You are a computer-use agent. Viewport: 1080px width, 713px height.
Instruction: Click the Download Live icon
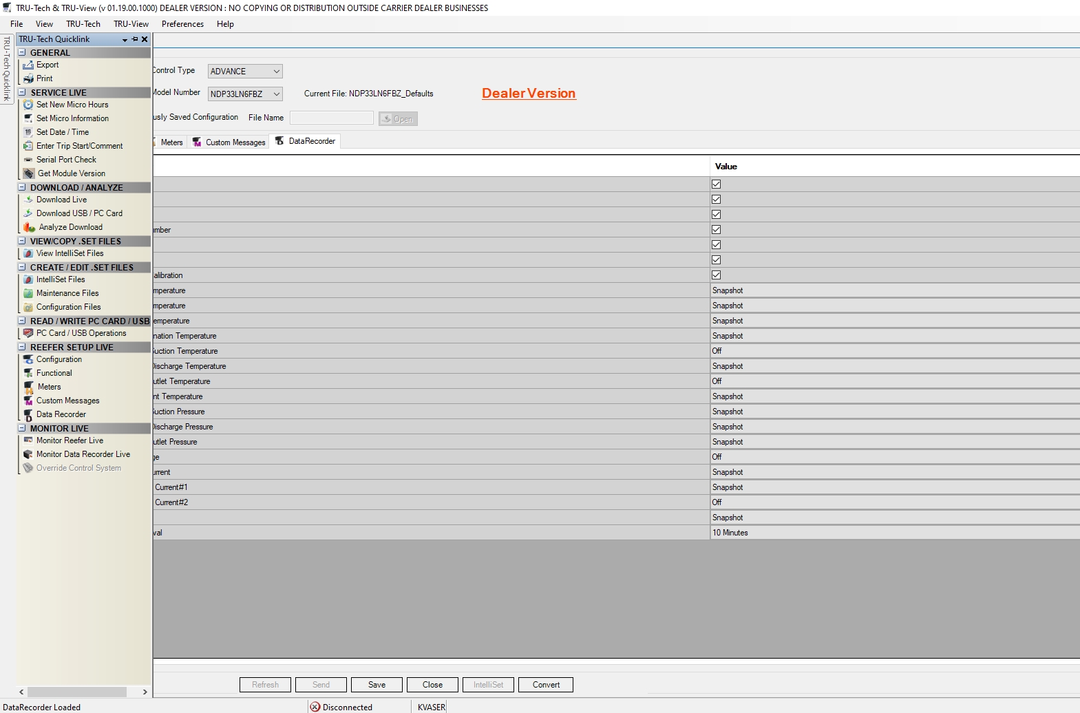coord(28,200)
